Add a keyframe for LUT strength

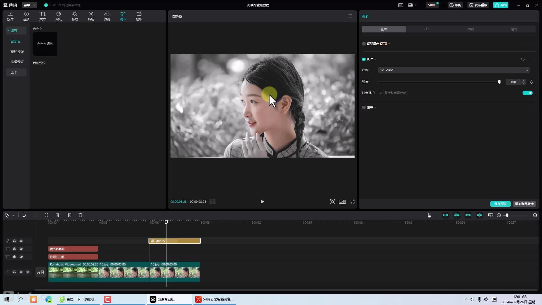[532, 82]
